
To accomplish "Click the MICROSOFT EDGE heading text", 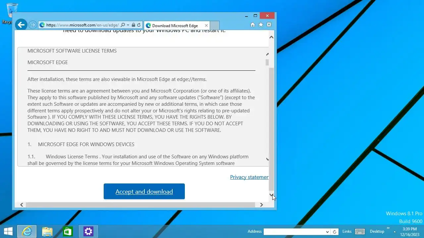I will coord(47,62).
